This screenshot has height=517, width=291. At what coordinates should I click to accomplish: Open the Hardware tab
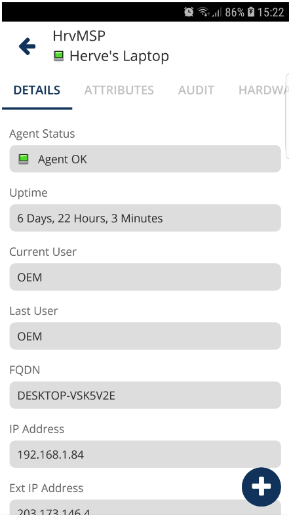click(x=263, y=90)
